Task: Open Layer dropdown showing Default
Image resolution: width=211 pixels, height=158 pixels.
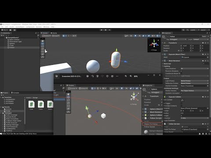Action: coord(200,39)
